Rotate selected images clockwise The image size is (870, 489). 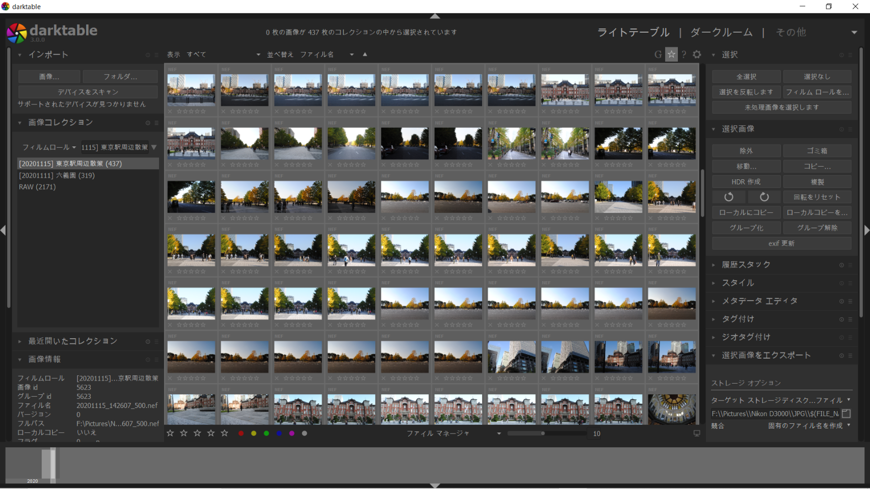(764, 197)
